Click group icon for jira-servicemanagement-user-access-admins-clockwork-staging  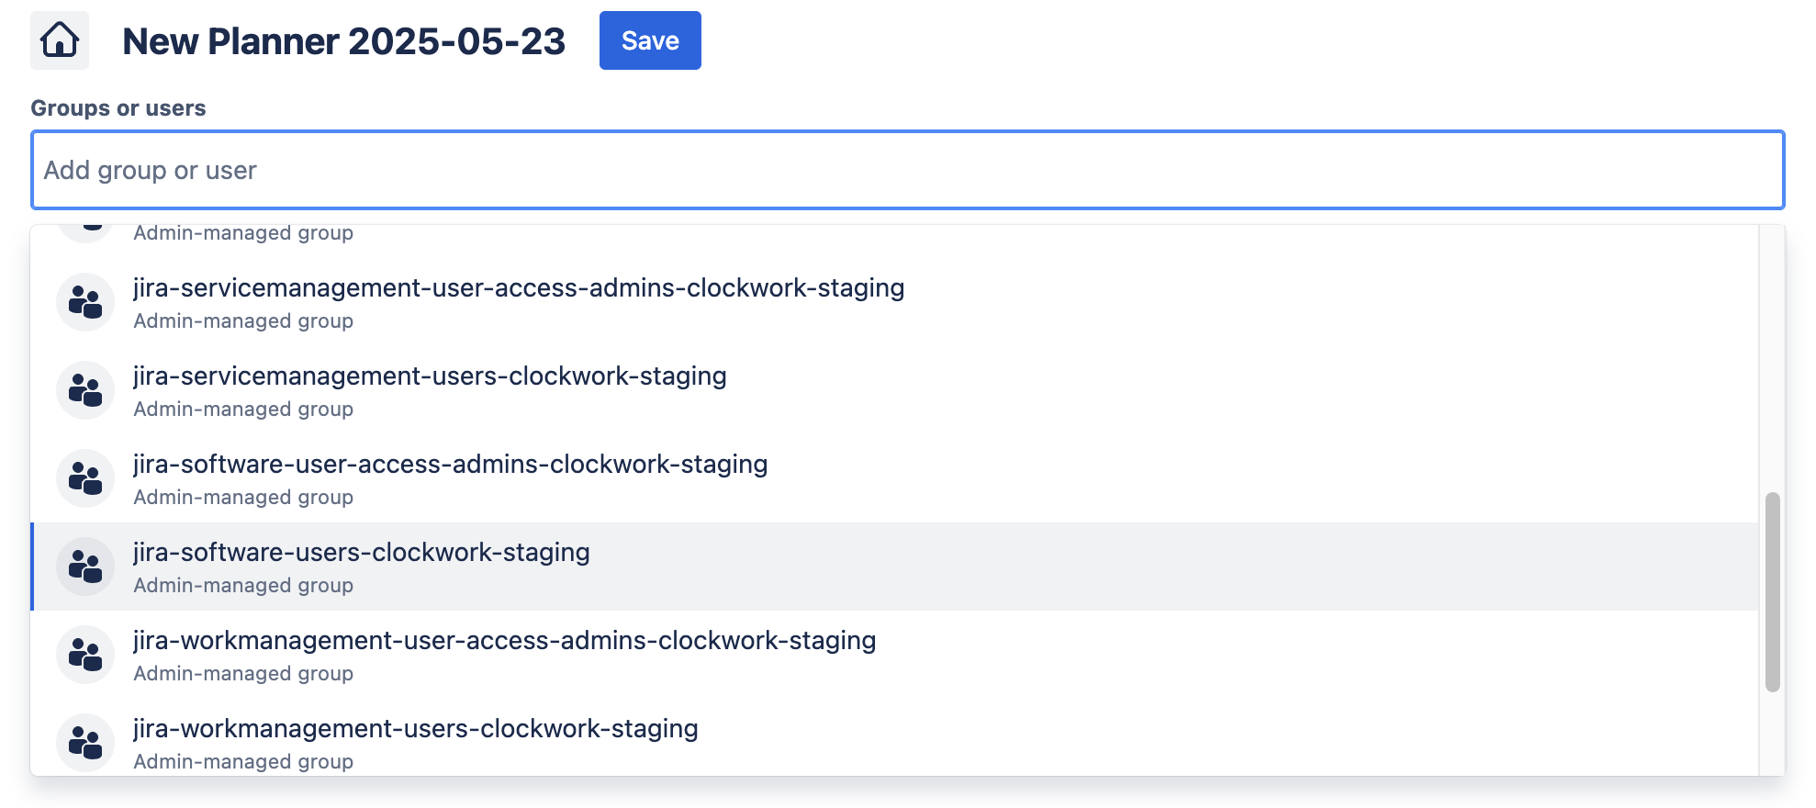pyautogui.click(x=85, y=302)
